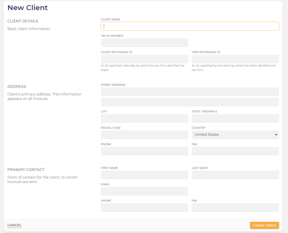Click help text 'An ID, specified internally'

point(143,68)
